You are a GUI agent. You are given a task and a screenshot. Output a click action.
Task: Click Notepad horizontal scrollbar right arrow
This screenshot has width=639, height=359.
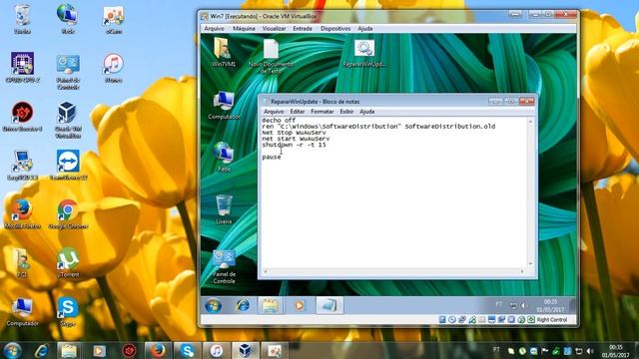(x=522, y=271)
